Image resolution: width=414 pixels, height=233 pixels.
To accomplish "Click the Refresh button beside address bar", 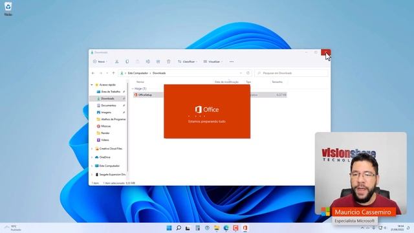I will (x=248, y=73).
